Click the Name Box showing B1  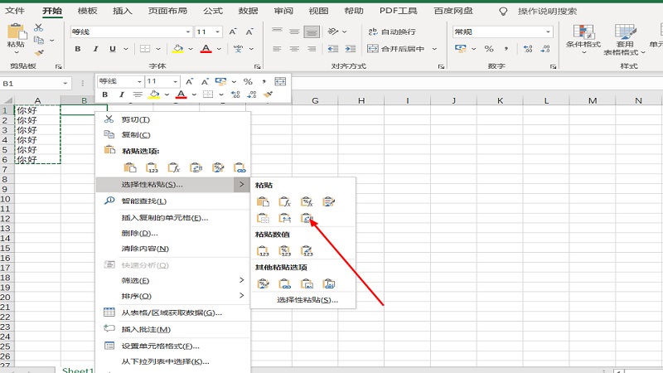tap(33, 84)
